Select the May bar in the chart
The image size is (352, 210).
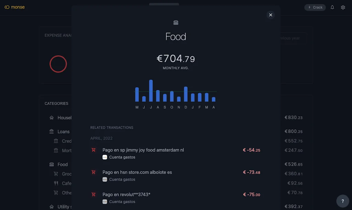click(x=137, y=94)
